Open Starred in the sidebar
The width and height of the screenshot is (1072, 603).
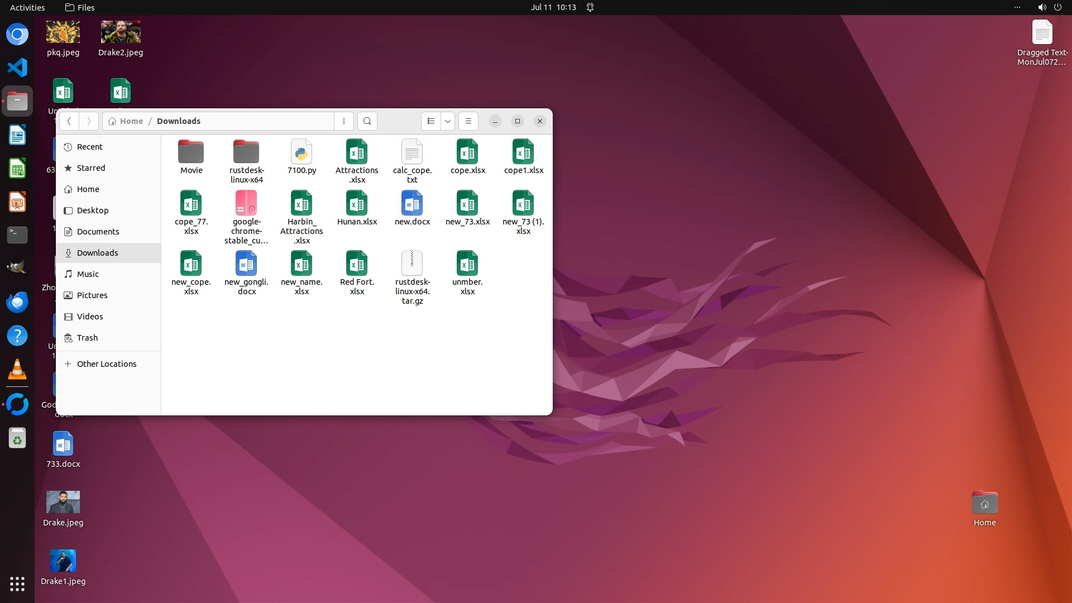click(x=90, y=168)
